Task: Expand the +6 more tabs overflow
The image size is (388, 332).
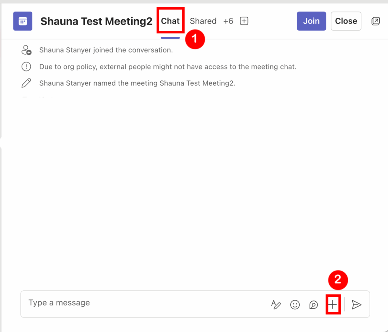Action: [x=228, y=21]
